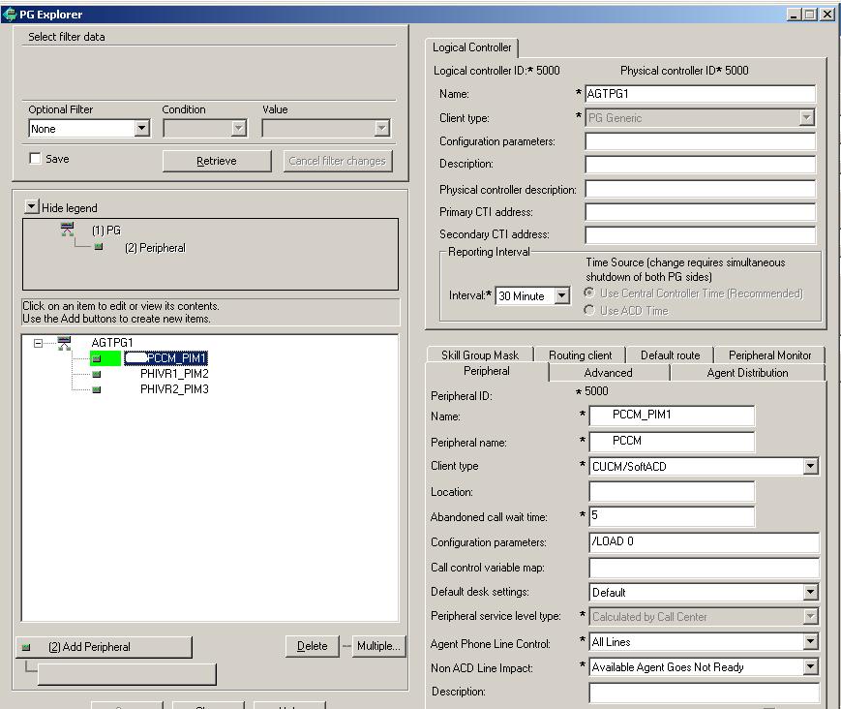Screen dimensions: 841x709
Task: Open the Logical Controller Client type dropdown
Action: (x=807, y=117)
